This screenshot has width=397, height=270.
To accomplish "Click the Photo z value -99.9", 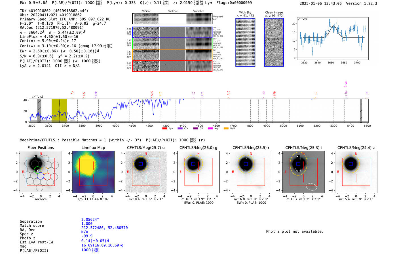I will [87, 236].
